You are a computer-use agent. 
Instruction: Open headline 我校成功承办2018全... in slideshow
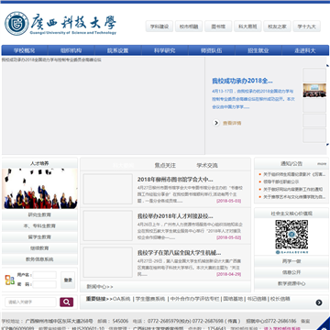(242, 81)
